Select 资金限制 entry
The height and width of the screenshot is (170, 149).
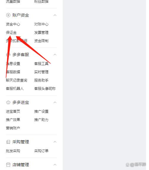click(41, 41)
